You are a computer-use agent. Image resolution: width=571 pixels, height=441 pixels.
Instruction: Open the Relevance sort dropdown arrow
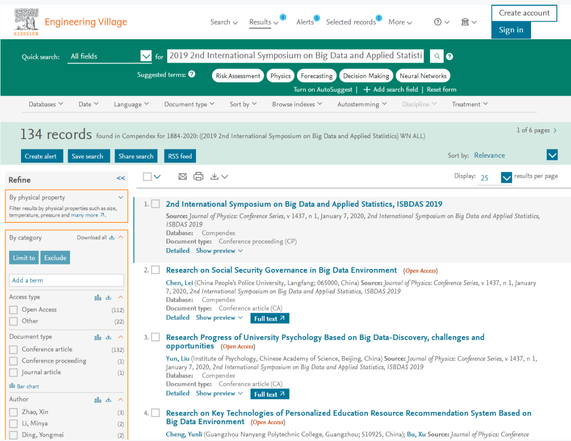[552, 155]
